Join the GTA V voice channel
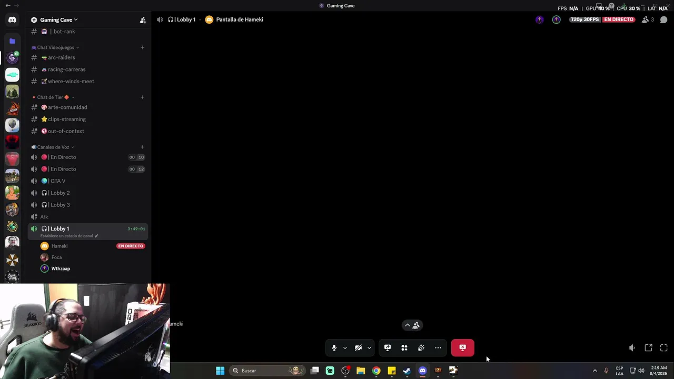The width and height of the screenshot is (674, 379). 88,181
